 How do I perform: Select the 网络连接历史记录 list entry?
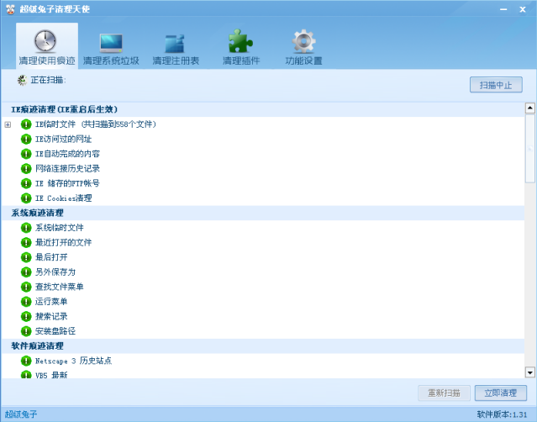[x=67, y=168]
